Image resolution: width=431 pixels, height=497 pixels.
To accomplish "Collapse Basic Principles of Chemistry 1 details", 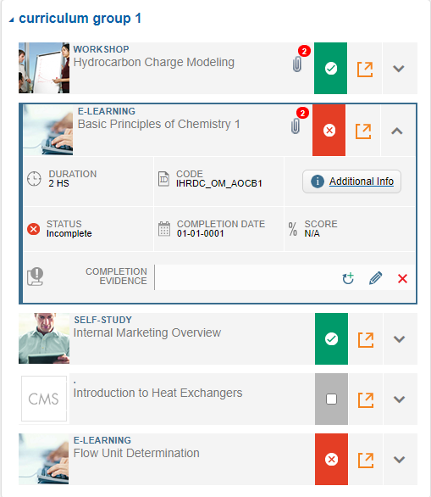I will click(x=397, y=131).
